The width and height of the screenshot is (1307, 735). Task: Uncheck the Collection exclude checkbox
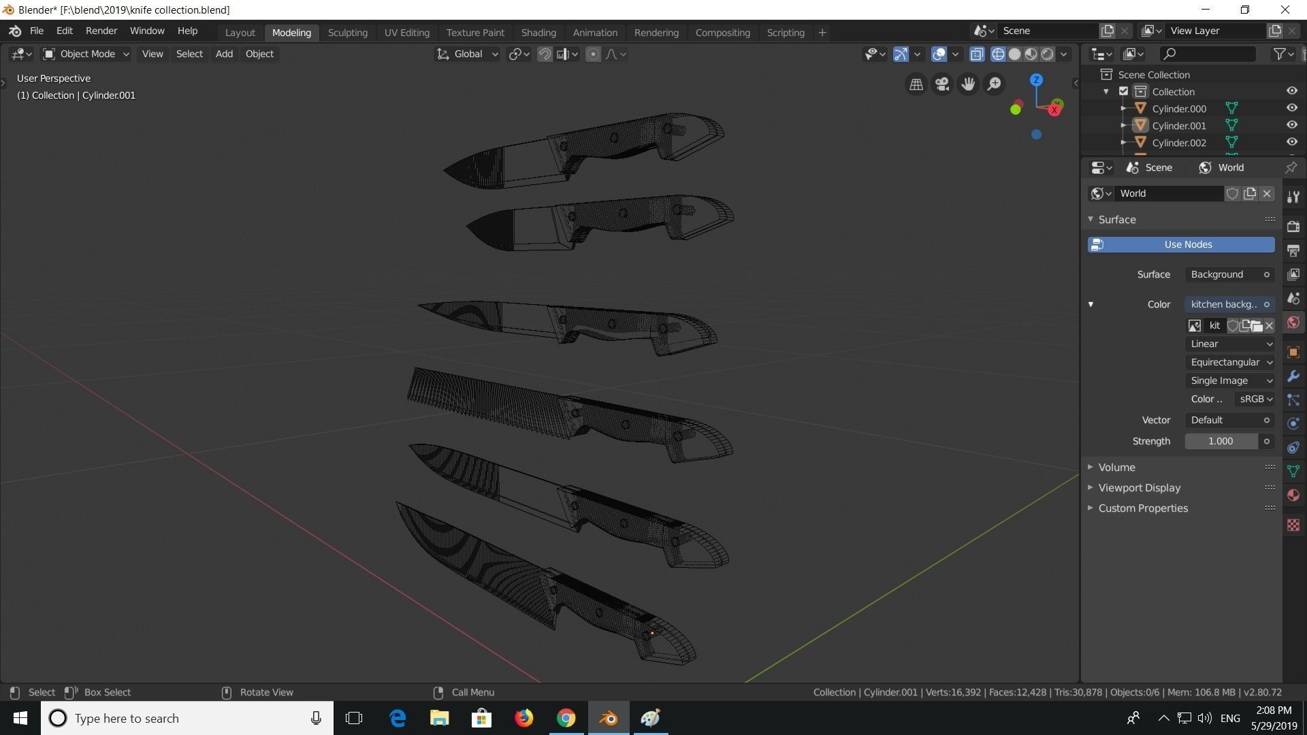click(1124, 92)
